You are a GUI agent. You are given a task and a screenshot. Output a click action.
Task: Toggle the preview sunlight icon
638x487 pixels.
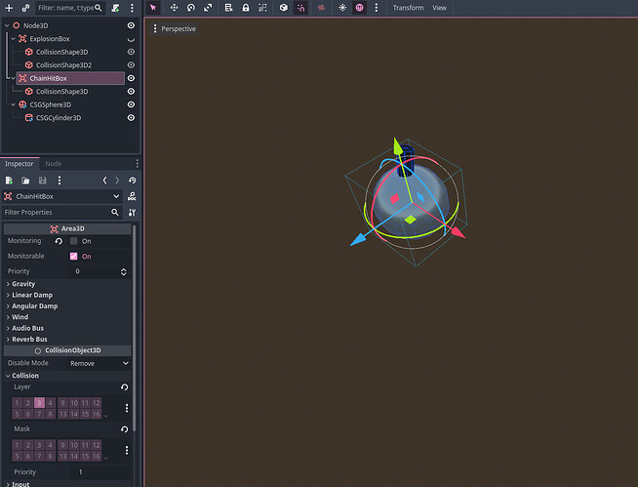click(342, 8)
